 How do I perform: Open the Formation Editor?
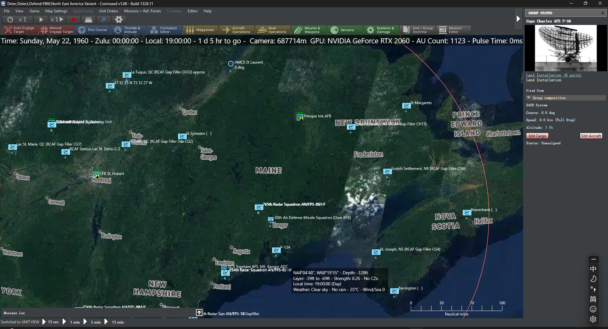point(165,30)
